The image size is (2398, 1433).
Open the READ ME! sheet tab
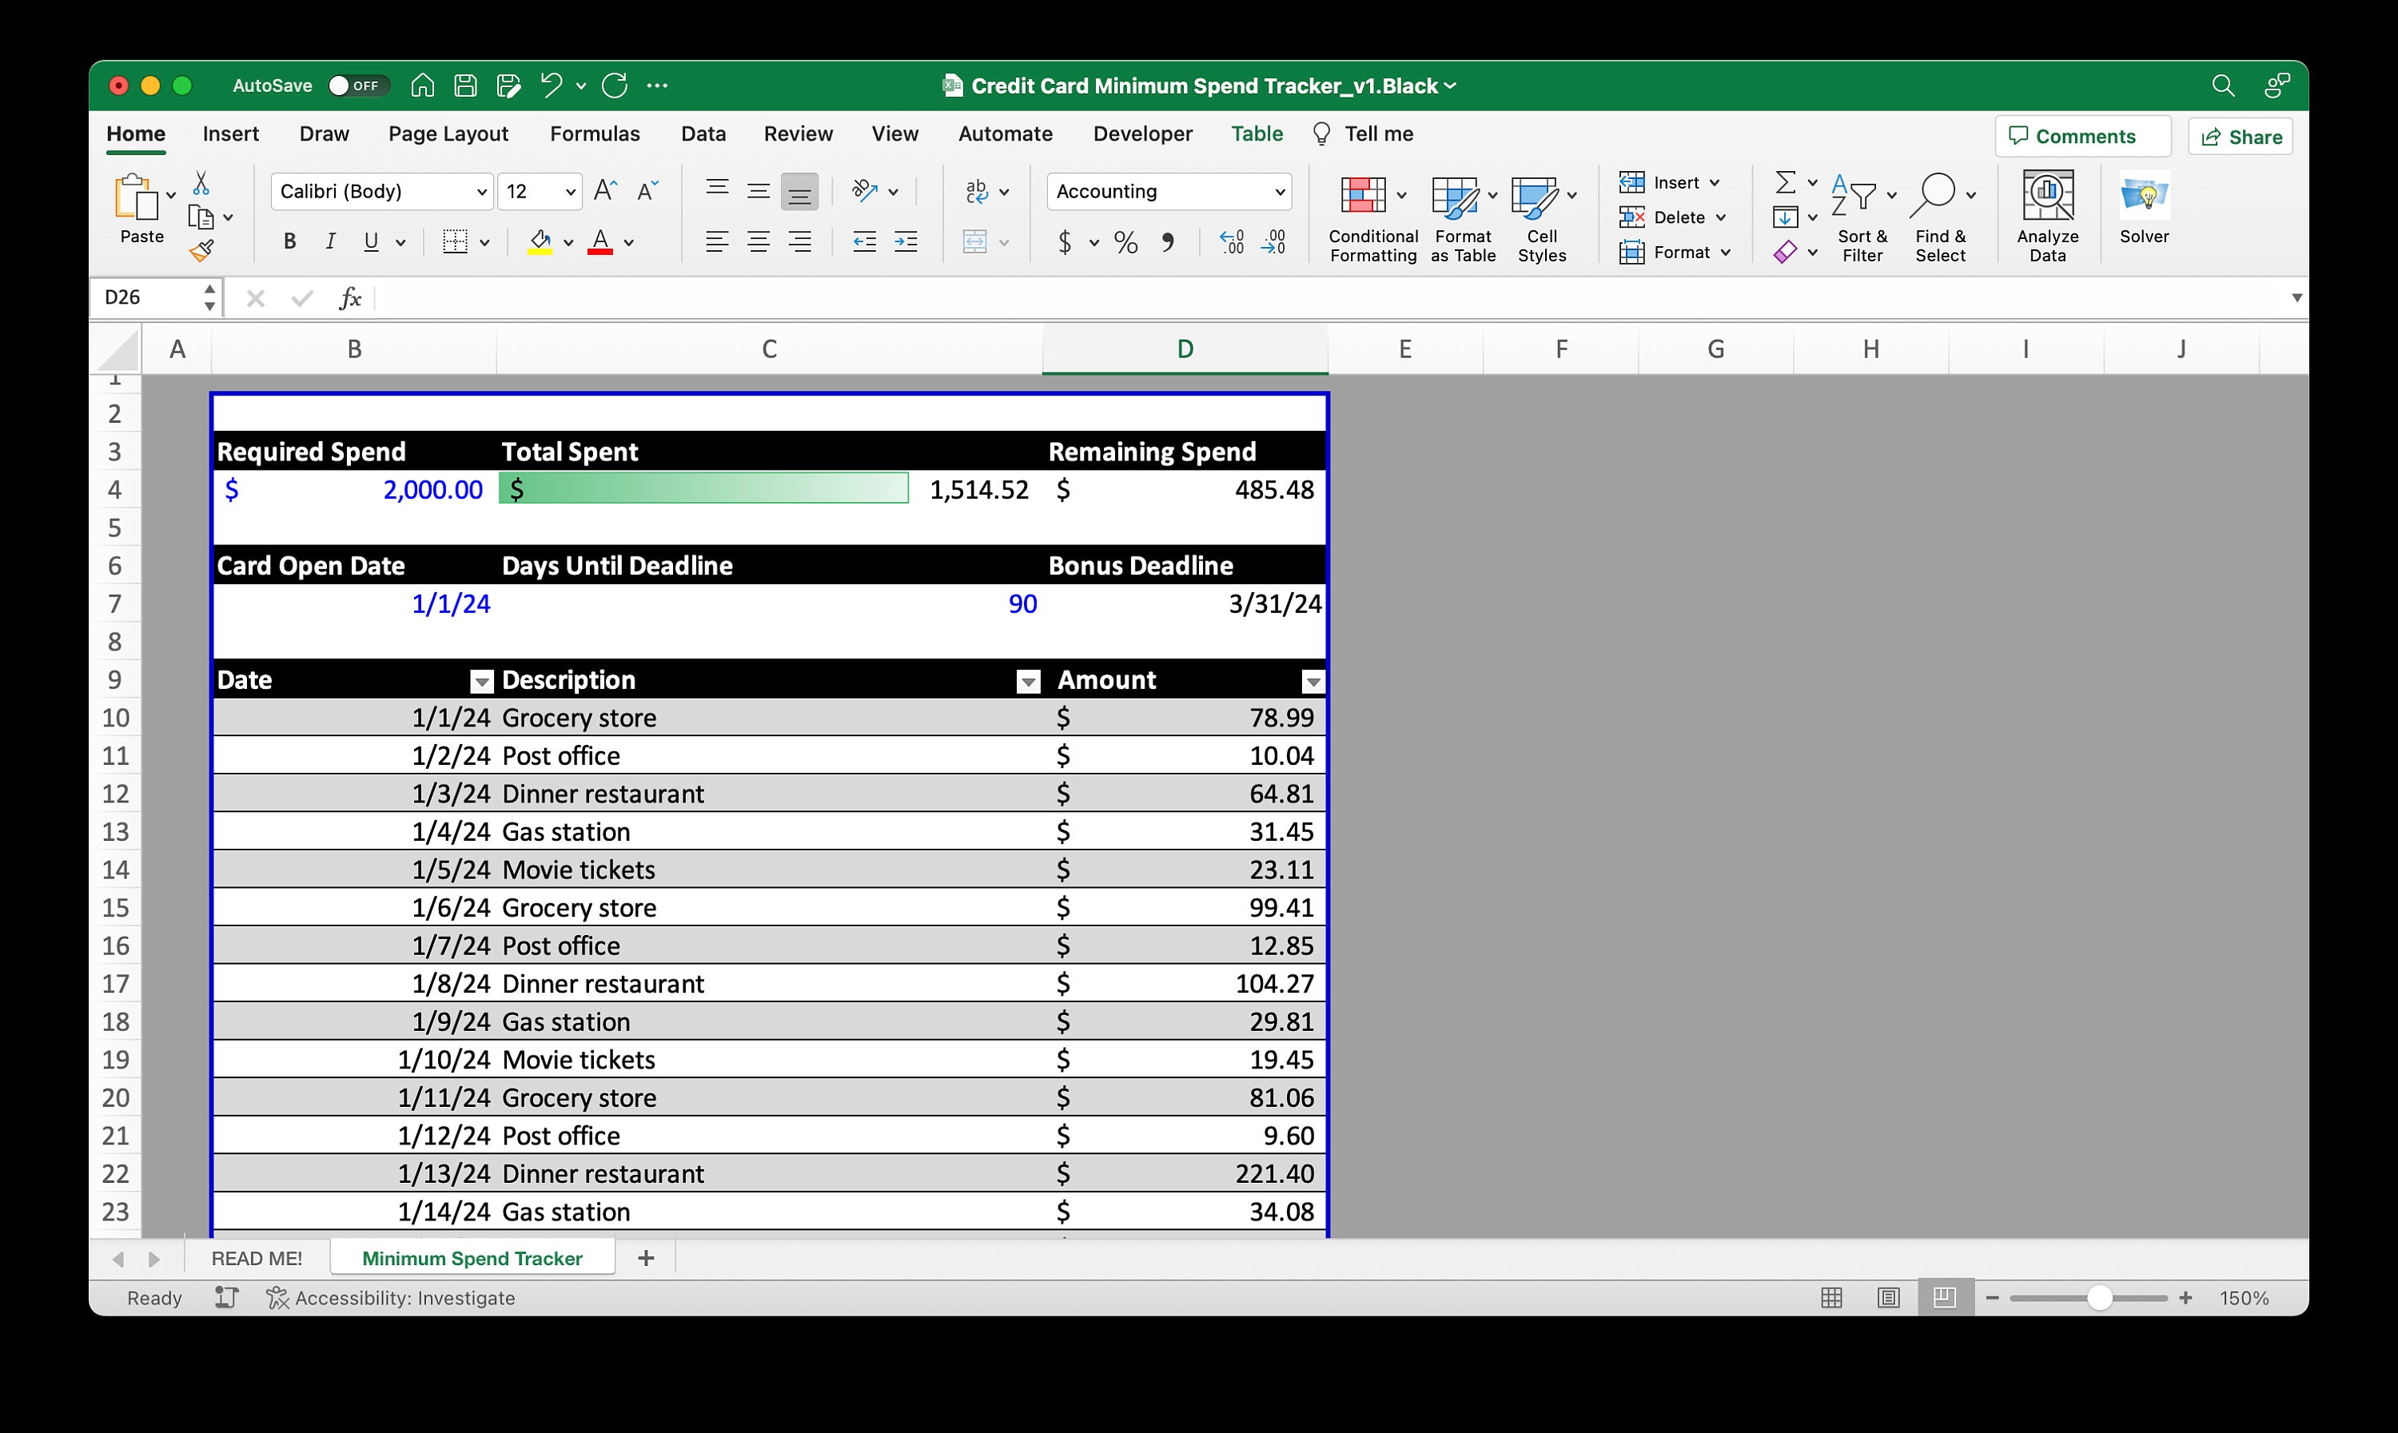[256, 1256]
